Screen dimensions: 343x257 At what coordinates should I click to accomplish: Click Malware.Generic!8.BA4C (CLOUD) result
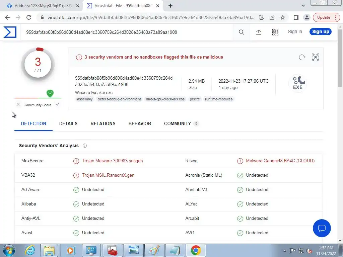[280, 161]
